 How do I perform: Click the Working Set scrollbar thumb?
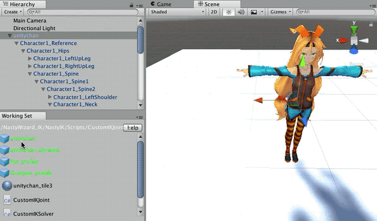[140, 169]
